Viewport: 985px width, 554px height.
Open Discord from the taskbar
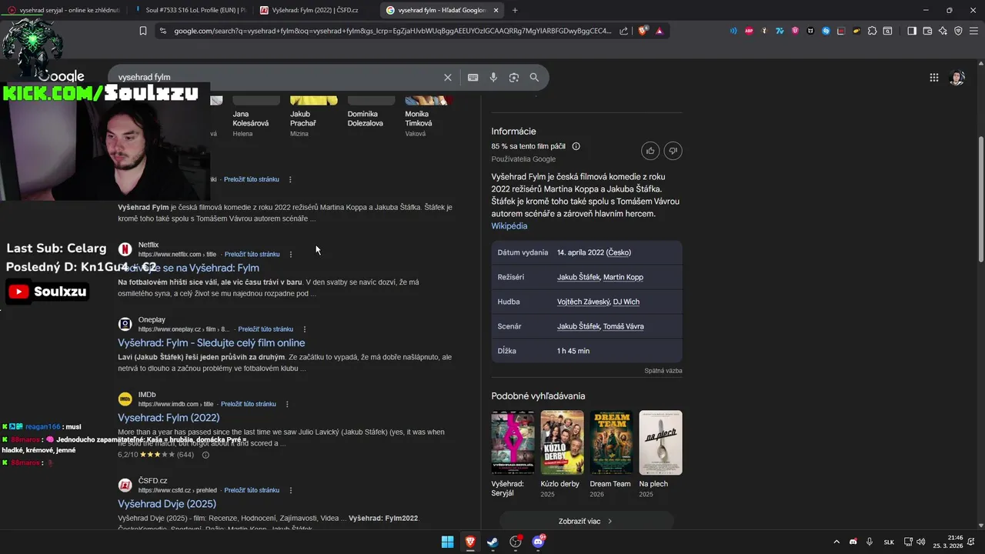[538, 542]
